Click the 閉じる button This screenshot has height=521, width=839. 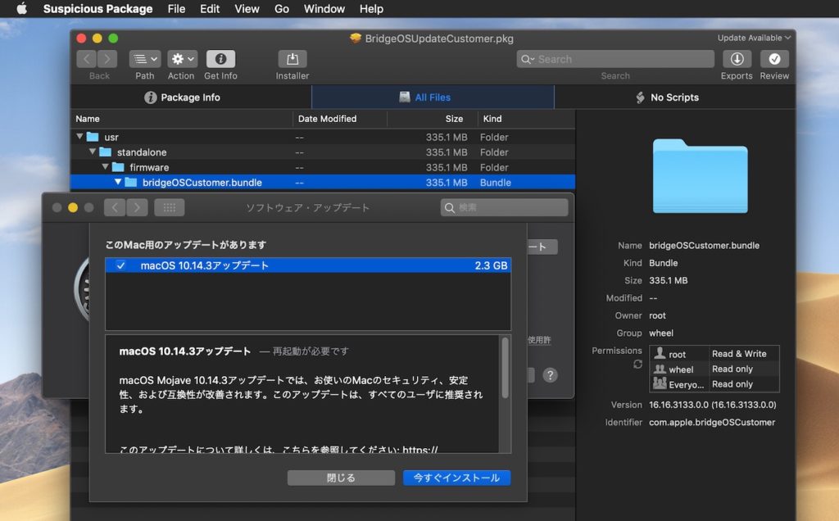pos(341,478)
